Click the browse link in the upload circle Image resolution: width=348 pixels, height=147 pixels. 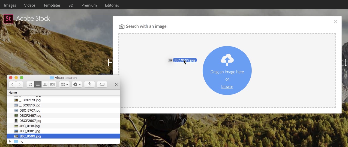227,87
